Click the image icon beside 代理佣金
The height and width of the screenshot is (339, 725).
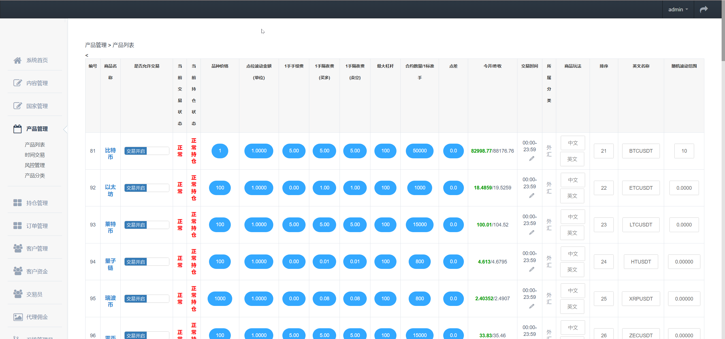coord(18,317)
